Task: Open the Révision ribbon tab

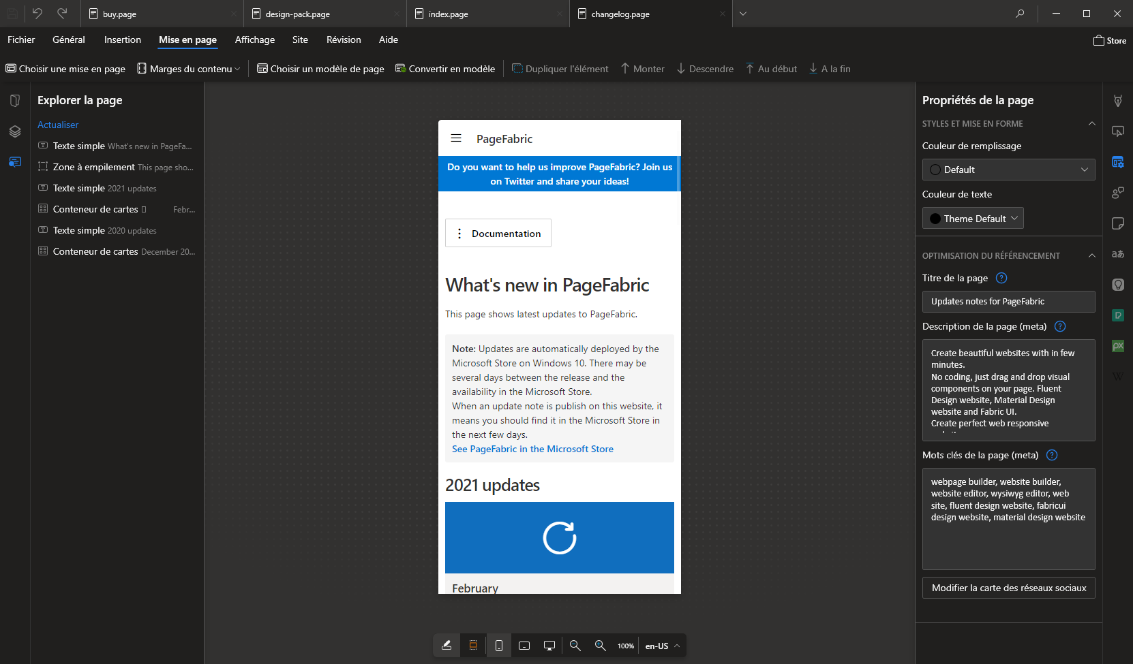Action: (344, 40)
